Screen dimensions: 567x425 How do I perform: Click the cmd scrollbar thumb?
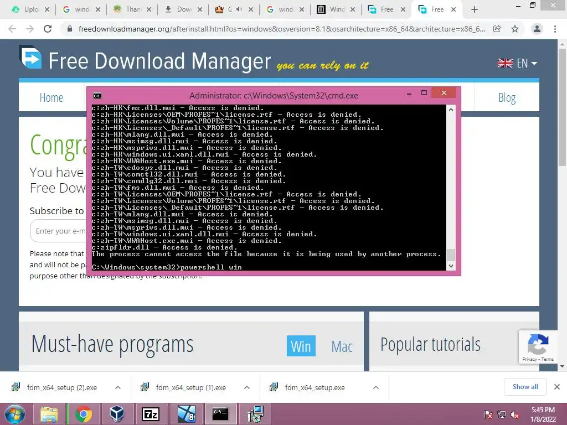pyautogui.click(x=451, y=255)
